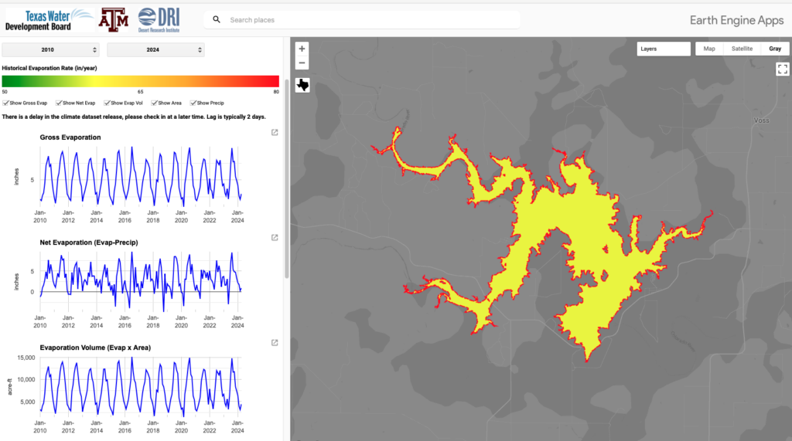Expand the Layers panel

[x=664, y=49]
